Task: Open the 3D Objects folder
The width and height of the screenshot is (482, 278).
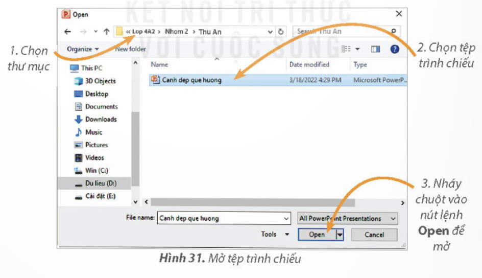Action: (100, 81)
